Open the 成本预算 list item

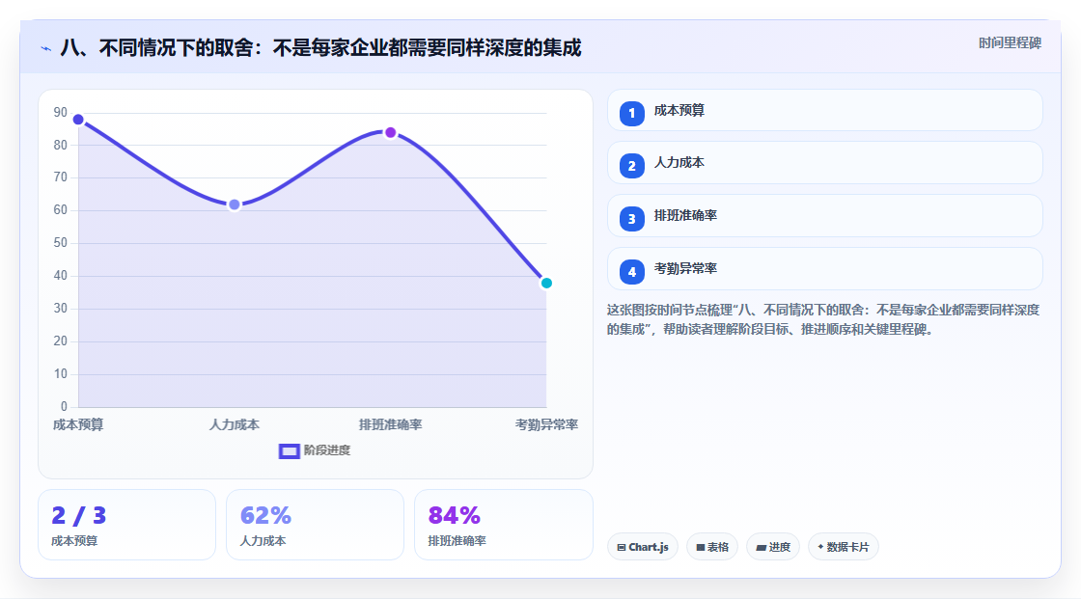(x=824, y=110)
